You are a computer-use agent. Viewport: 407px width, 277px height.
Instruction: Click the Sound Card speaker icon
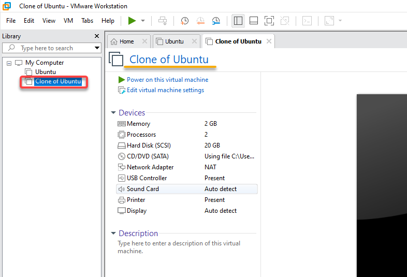[122, 189]
